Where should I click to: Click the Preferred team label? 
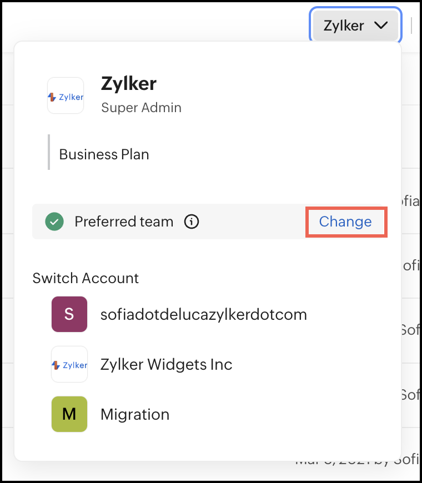124,222
